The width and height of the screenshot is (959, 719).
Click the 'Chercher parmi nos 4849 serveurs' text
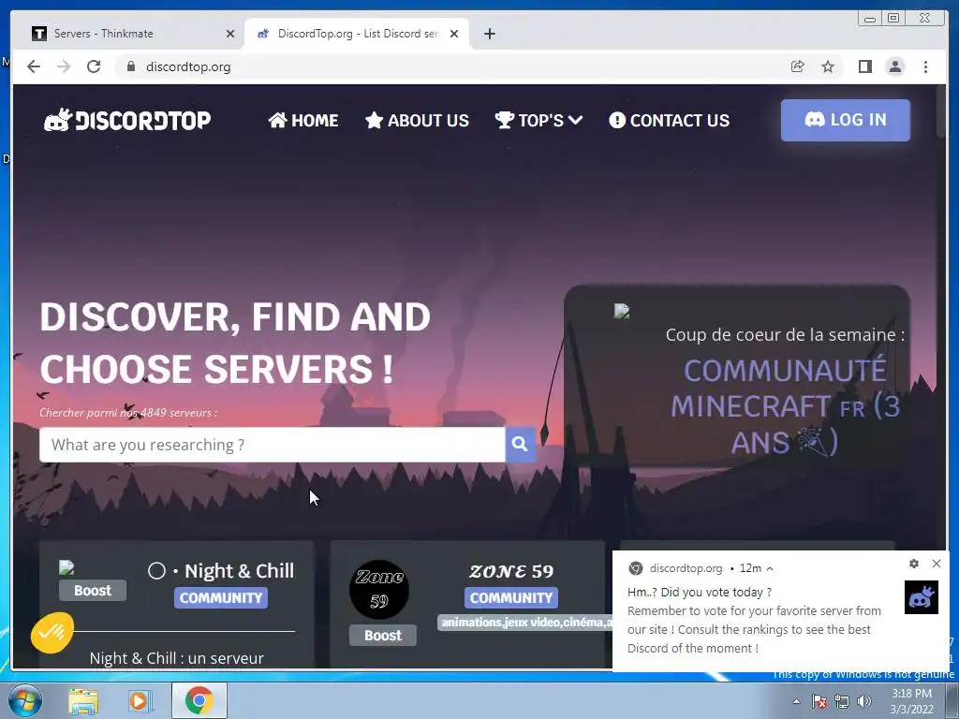[x=127, y=413]
